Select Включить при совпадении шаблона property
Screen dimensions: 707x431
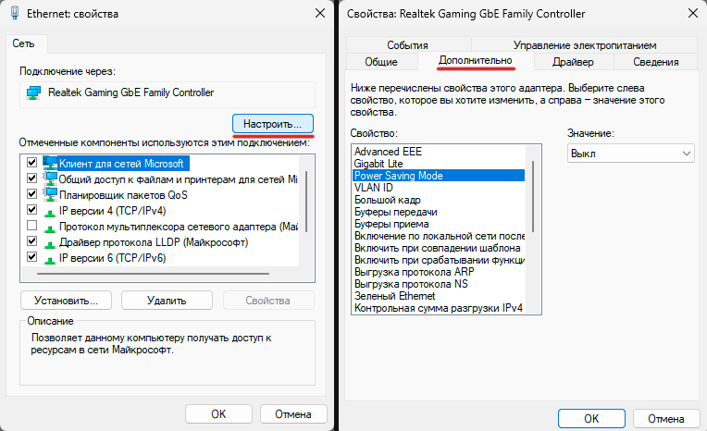[439, 248]
